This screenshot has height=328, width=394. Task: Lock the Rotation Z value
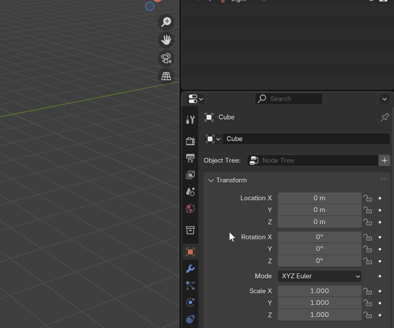[x=367, y=261]
